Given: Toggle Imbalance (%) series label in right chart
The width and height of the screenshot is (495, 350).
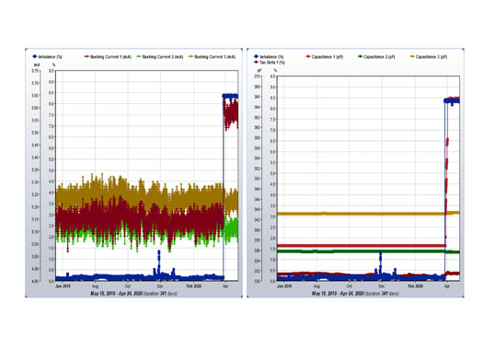Looking at the screenshot, I should [271, 57].
